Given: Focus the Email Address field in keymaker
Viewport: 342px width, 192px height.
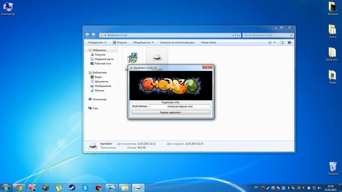Looking at the screenshot, I should pyautogui.click(x=180, y=107).
